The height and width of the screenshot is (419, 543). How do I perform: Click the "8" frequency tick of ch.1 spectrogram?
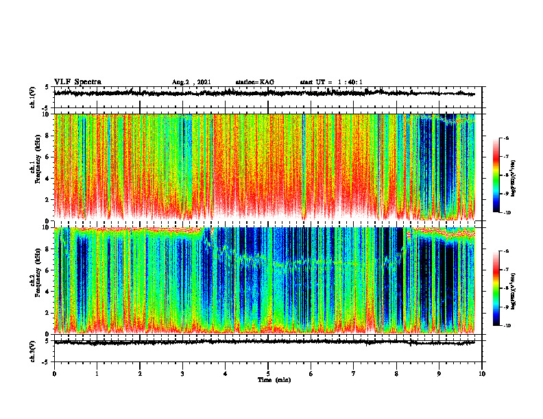(x=49, y=136)
